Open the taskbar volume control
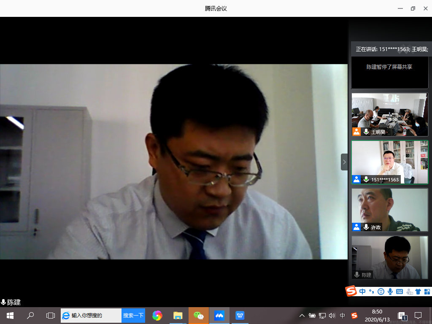The height and width of the screenshot is (324, 432). tap(332, 316)
